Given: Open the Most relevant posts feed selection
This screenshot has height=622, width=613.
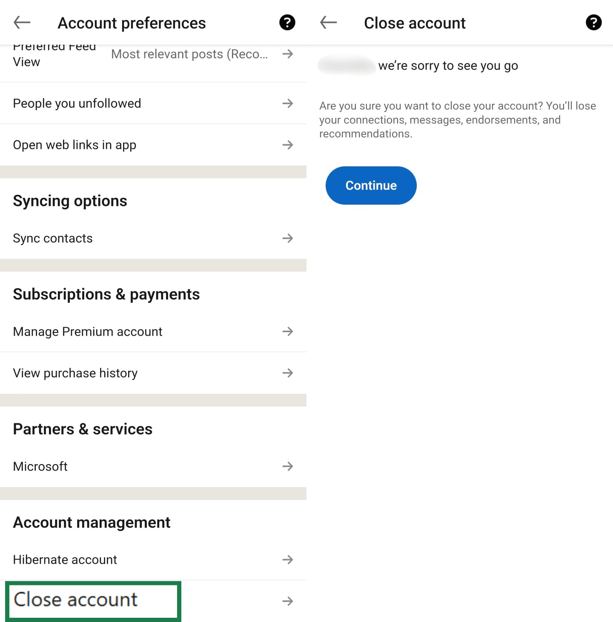Looking at the screenshot, I should click(189, 54).
